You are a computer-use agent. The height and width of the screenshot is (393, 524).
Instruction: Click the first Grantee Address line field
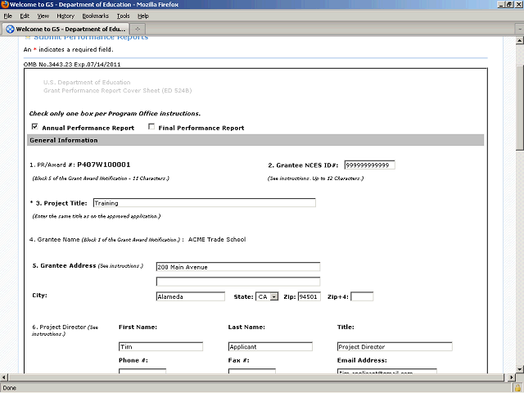coord(238,267)
